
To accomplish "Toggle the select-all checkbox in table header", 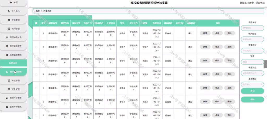I will [x=36, y=23].
